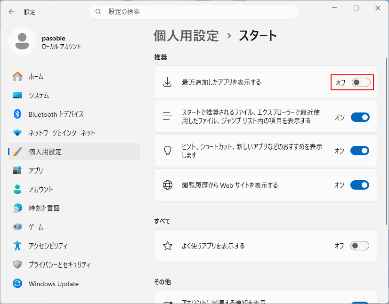Click the pasoble account avatar
389x304 pixels.
pos(22,42)
